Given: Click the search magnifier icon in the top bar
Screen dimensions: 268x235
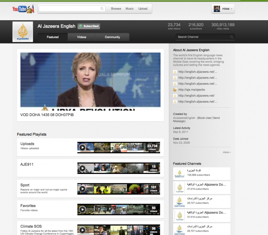Looking at the screenshot, I should click(102, 9).
